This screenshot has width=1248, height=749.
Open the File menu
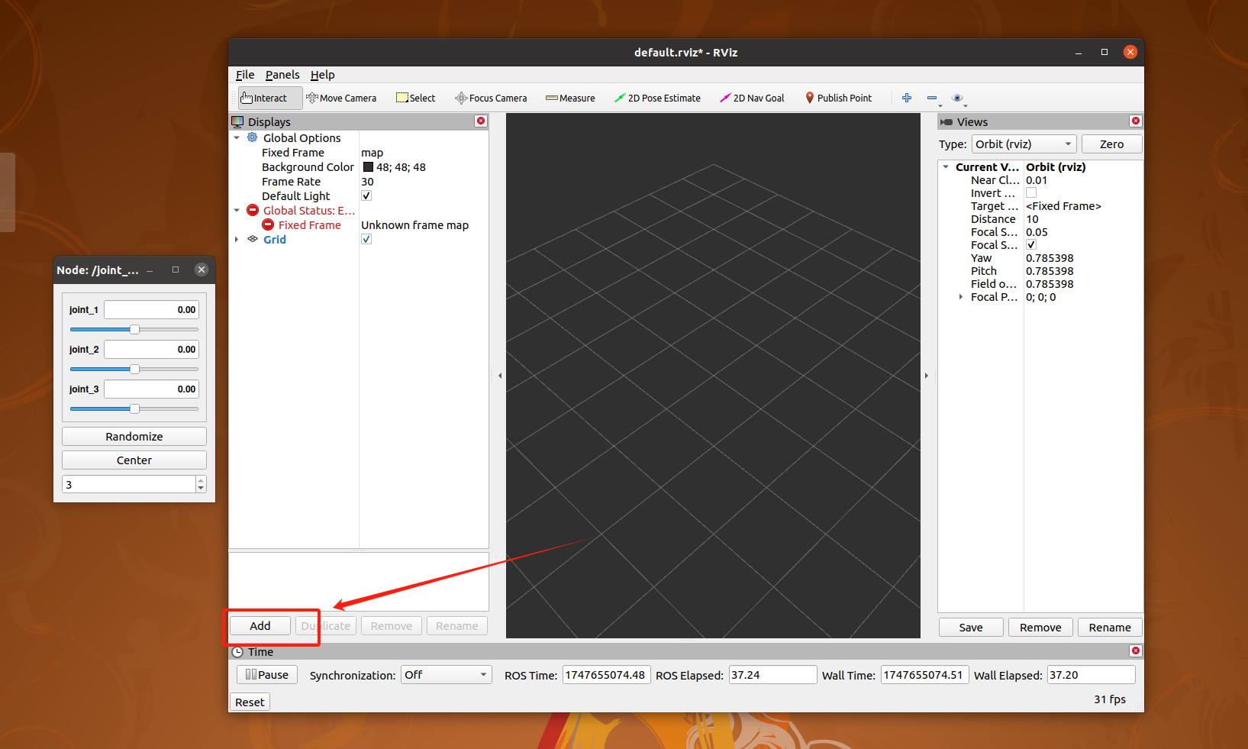[x=245, y=74]
